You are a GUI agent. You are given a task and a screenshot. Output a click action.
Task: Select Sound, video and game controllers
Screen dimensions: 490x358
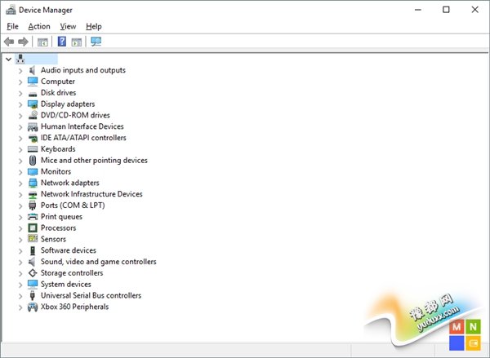pos(98,262)
